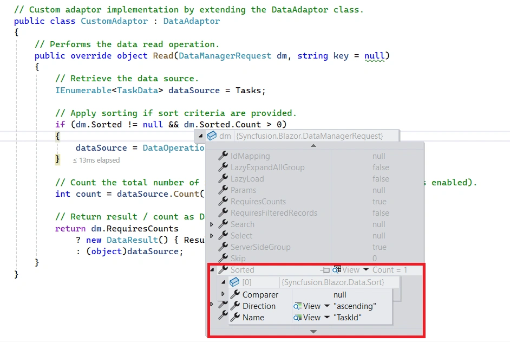Click the 13ms elapsed PerfTip
510x342 pixels.
[x=96, y=160]
